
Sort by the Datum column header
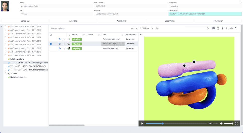click(90, 35)
